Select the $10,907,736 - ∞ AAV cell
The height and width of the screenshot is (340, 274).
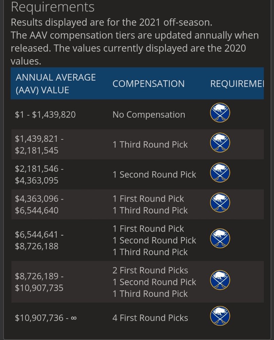pyautogui.click(x=46, y=318)
